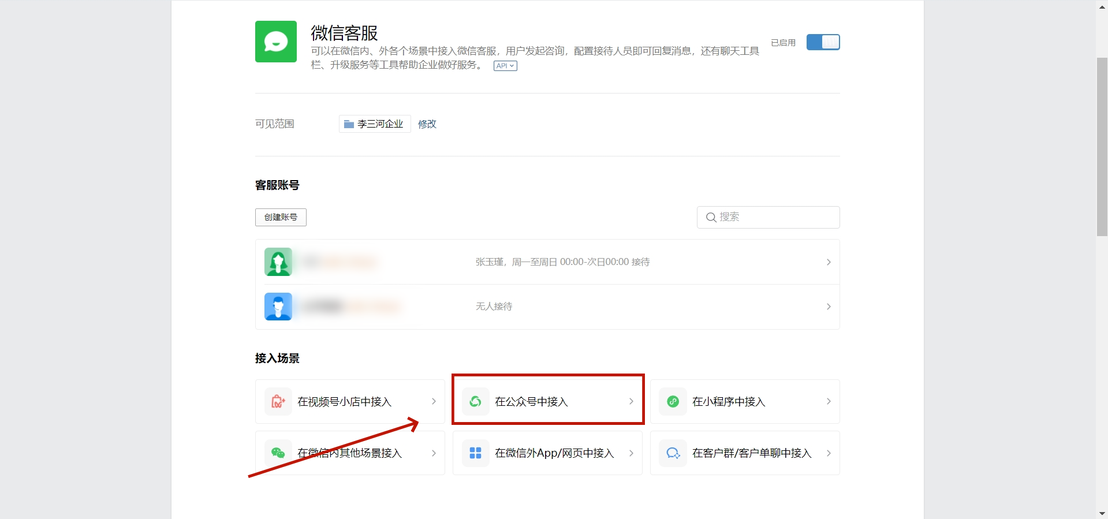Viewport: 1108px width, 519px height.
Task: Click the magnifier icon in search box
Action: (711, 217)
